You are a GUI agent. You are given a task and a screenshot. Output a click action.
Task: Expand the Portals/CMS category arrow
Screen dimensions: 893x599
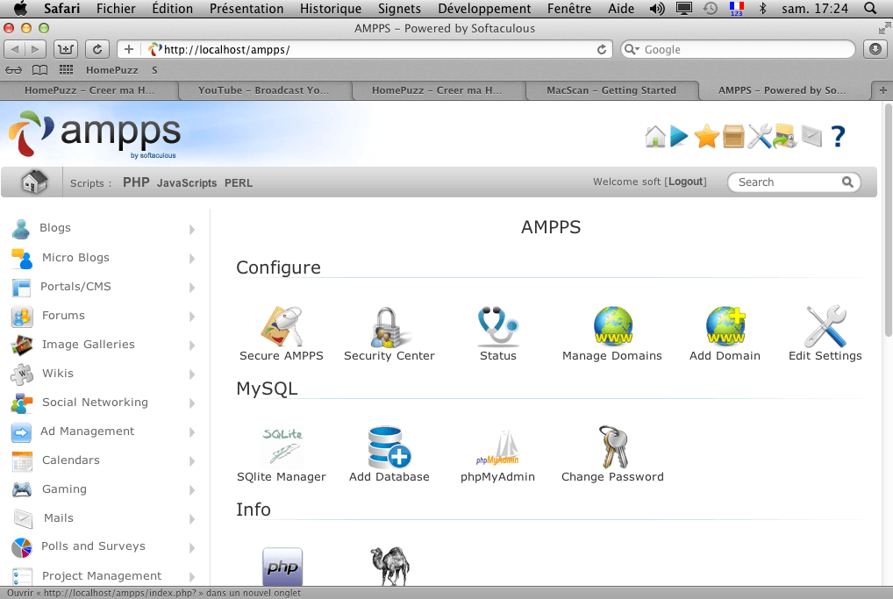point(192,288)
